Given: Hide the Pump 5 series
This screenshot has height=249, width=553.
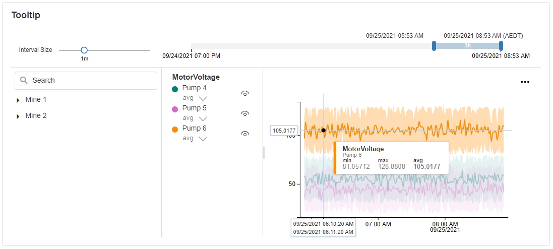Looking at the screenshot, I should click(x=245, y=113).
